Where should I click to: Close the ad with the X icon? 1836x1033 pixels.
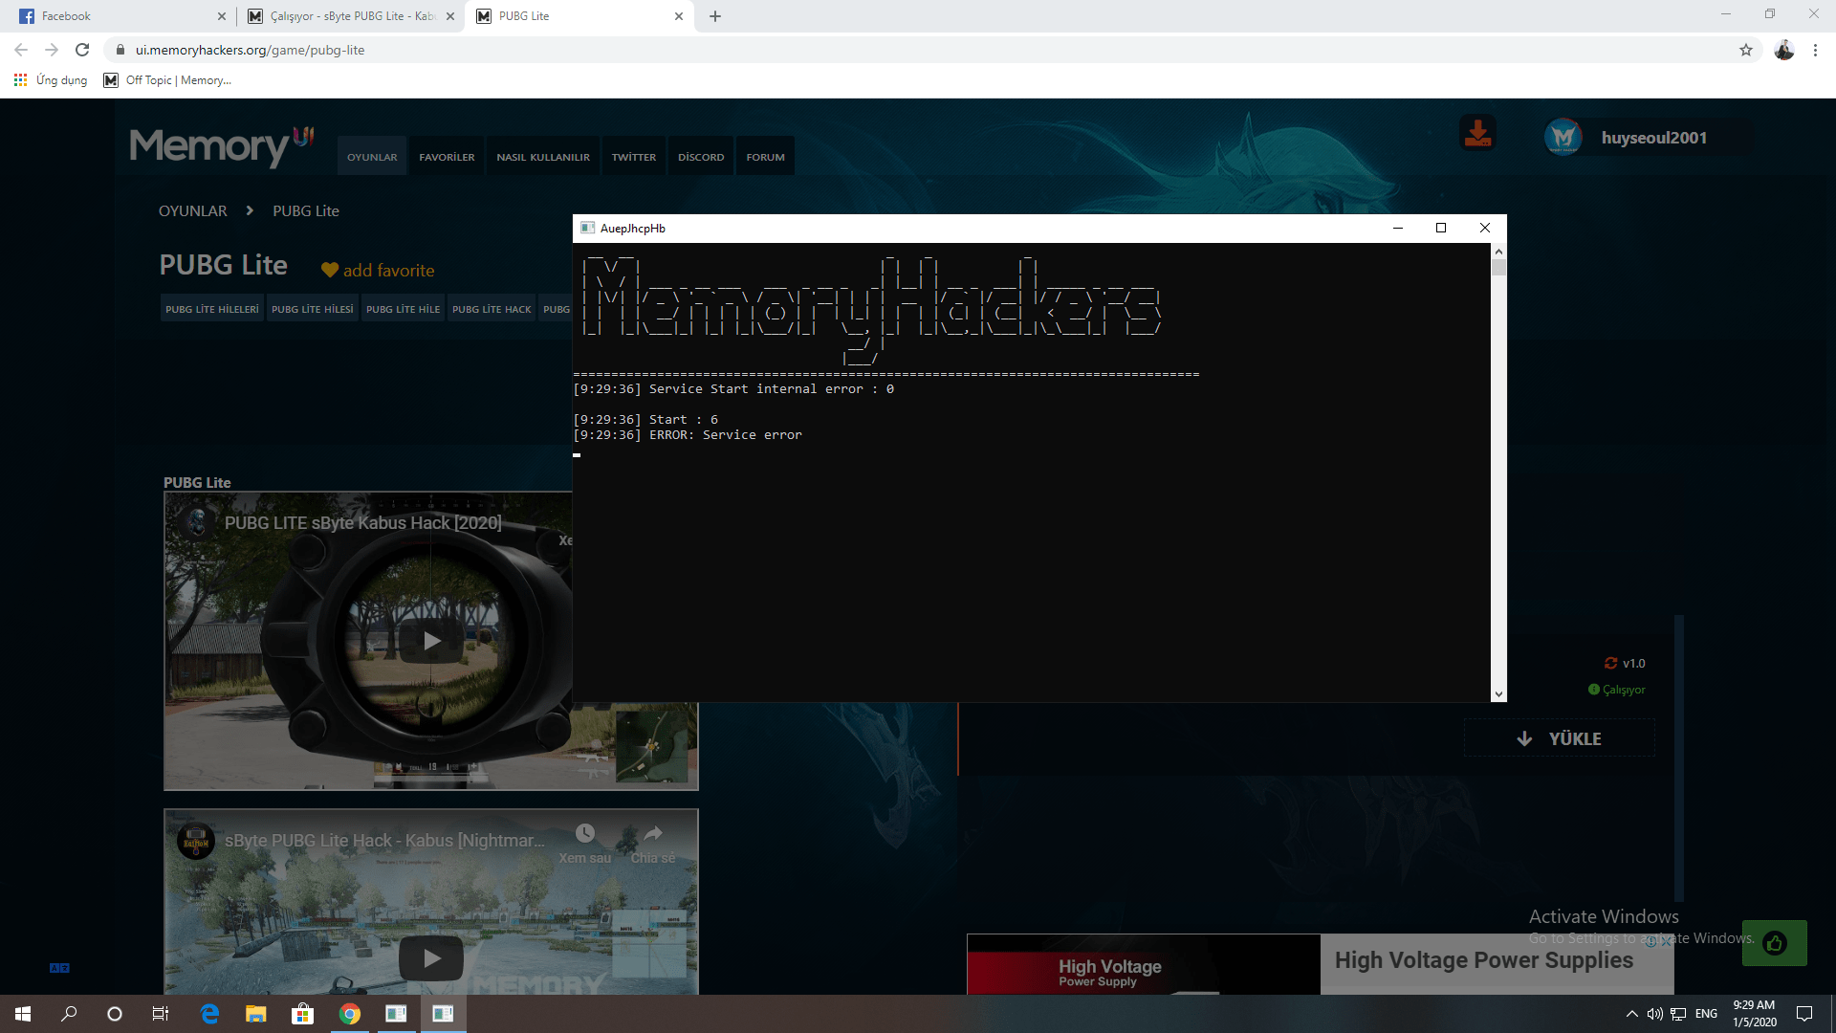(x=1667, y=941)
